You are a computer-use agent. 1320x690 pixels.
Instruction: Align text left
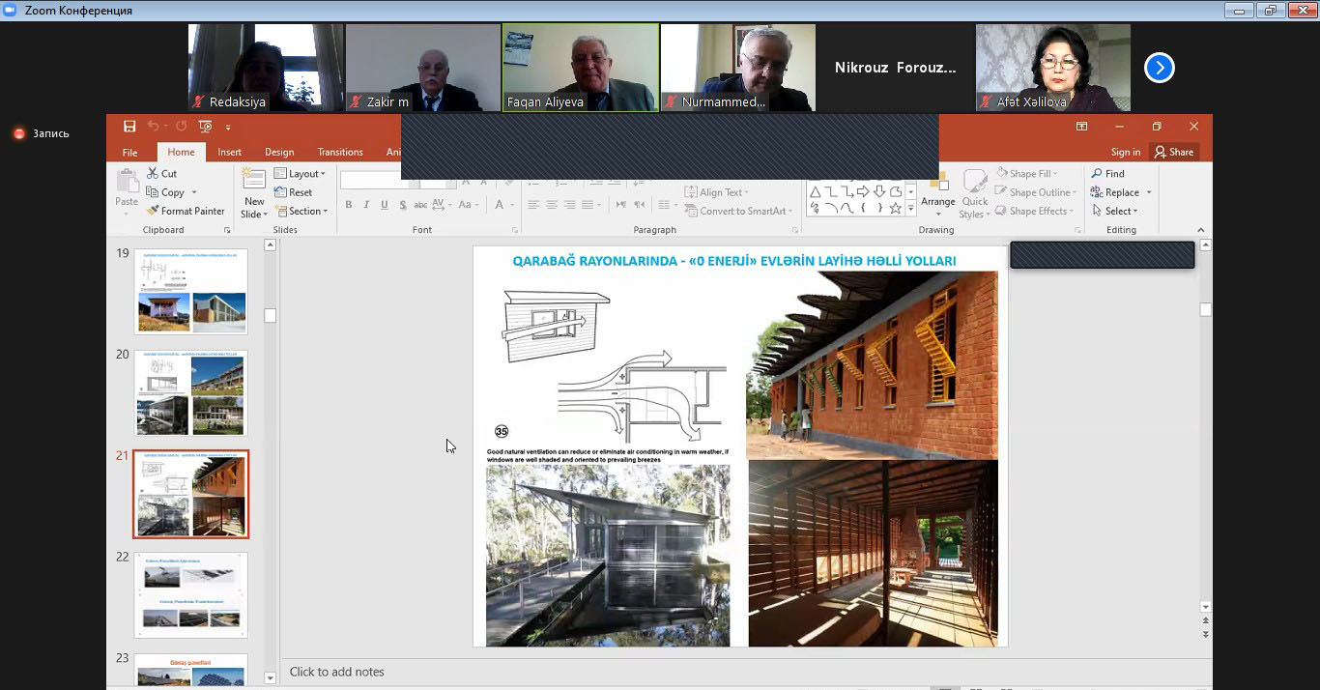tap(533, 205)
